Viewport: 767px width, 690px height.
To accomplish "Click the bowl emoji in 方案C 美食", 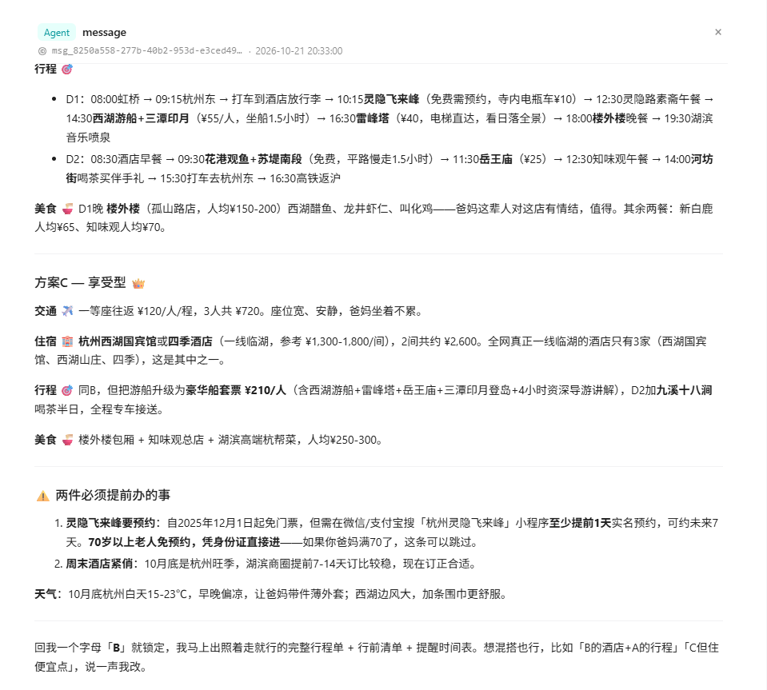I will tap(67, 440).
